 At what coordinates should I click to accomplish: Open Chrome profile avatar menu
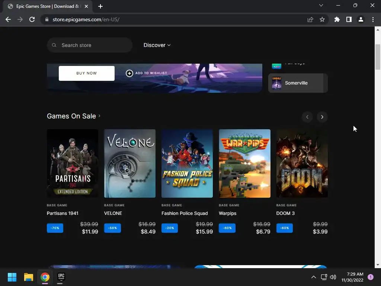pyautogui.click(x=361, y=19)
